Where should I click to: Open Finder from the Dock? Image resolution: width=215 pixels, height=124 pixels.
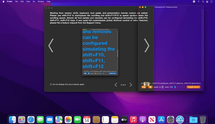click(x=12, y=120)
